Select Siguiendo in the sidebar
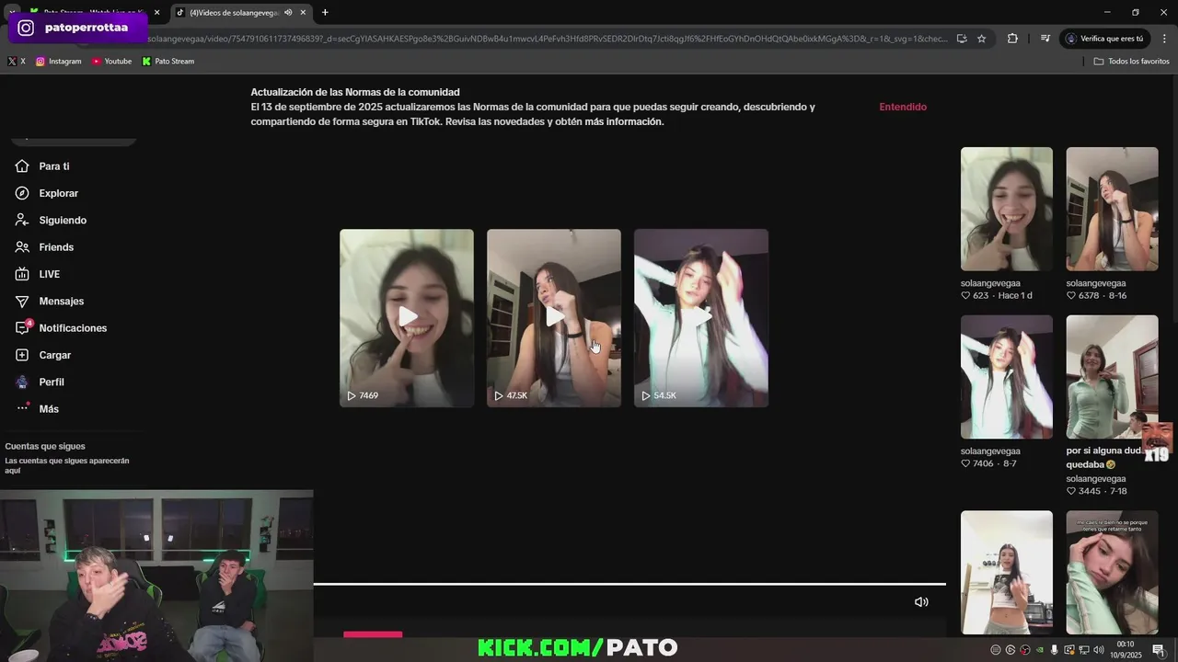1178x662 pixels. click(x=63, y=221)
